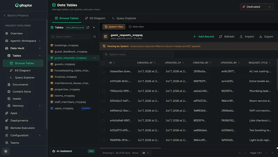
Task: Click the horizontal table scrollbar
Action: click(130, 148)
